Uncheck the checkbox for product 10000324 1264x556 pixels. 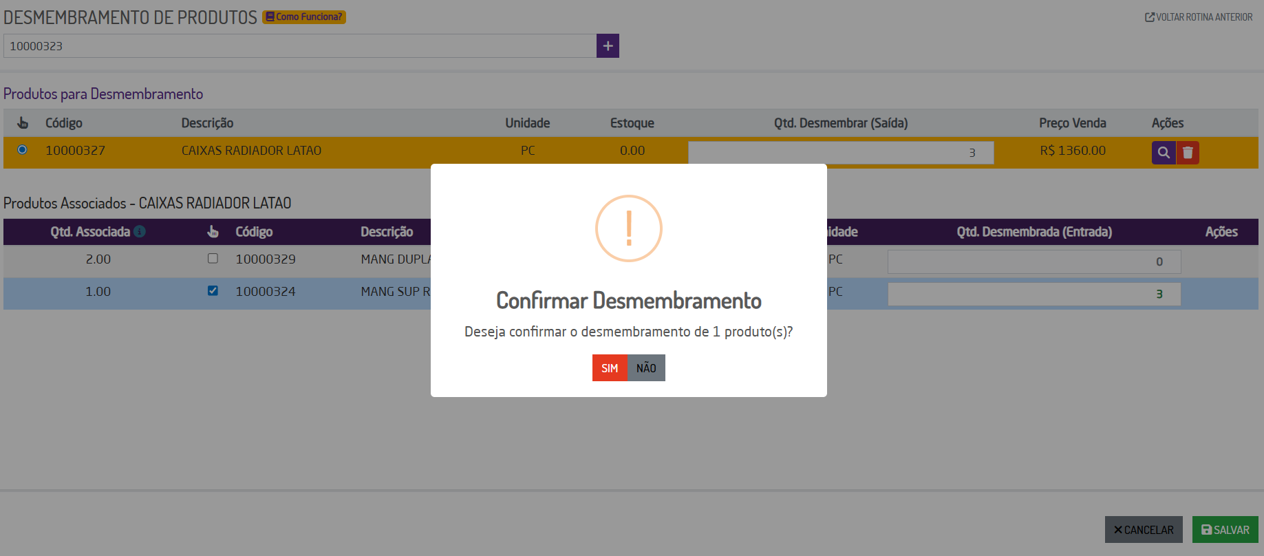(x=213, y=291)
